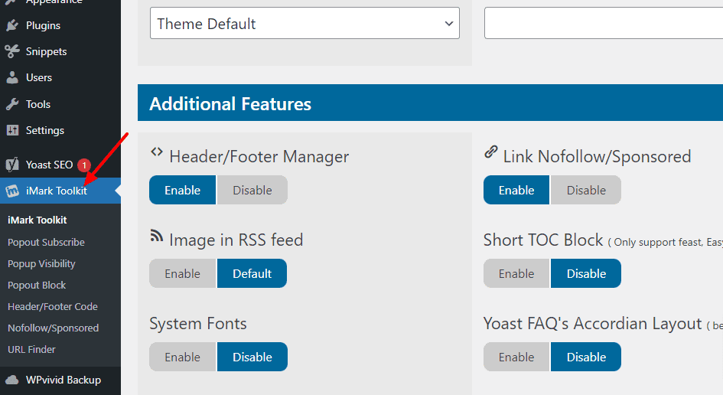Set Image in RSS feed to Default

252,273
